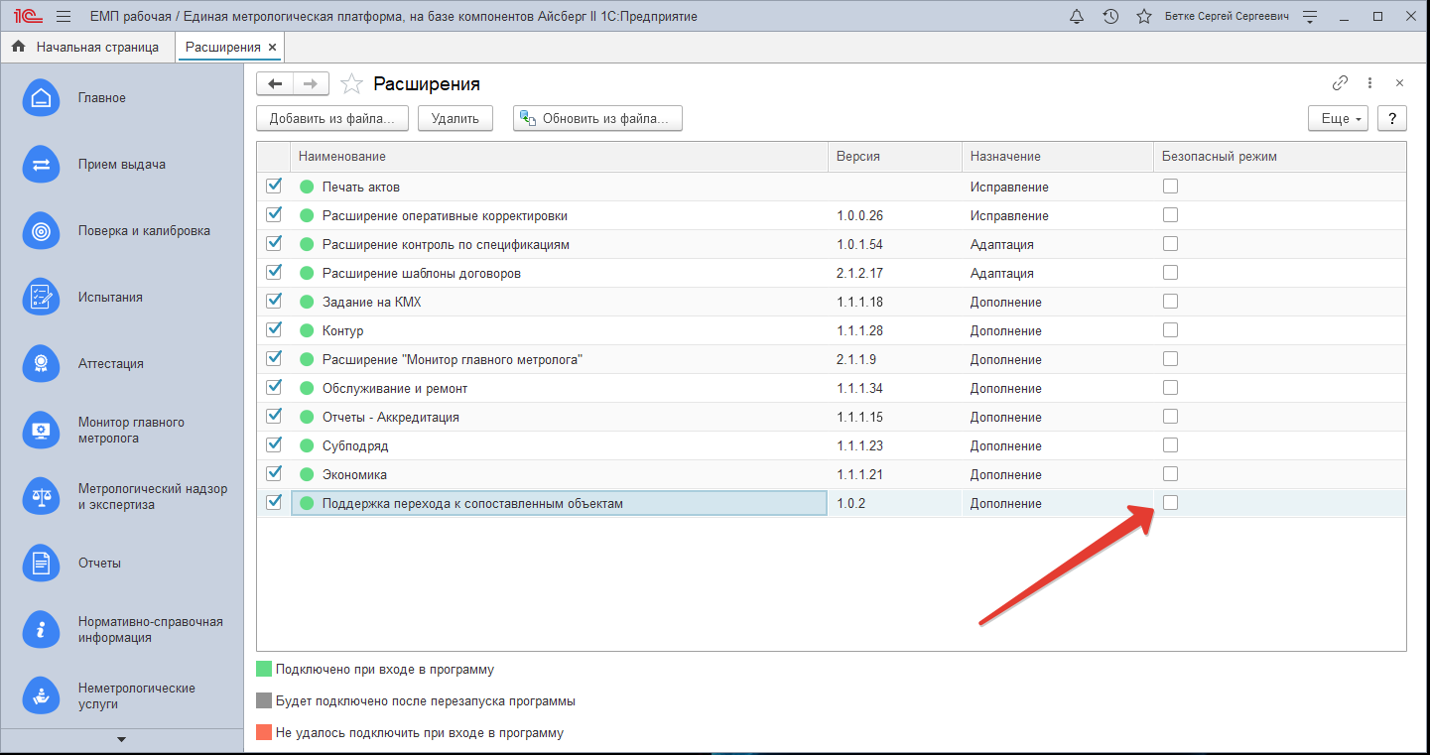Open the Монитор главного метролога section icon
This screenshot has height=755, width=1430.
pyautogui.click(x=41, y=430)
